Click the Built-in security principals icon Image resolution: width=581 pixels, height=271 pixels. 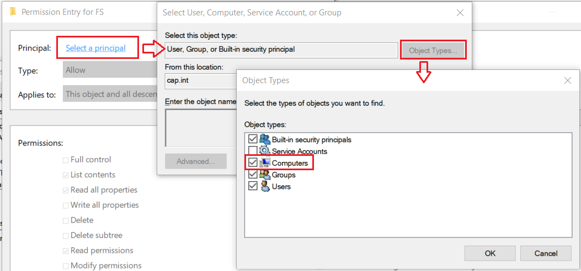(x=264, y=139)
